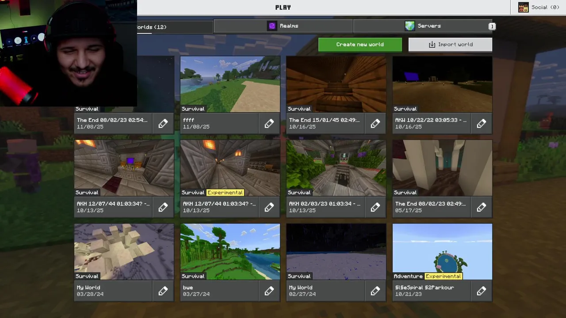Open the Social (0) panel
Viewport: 566px width, 318px height.
(x=539, y=7)
